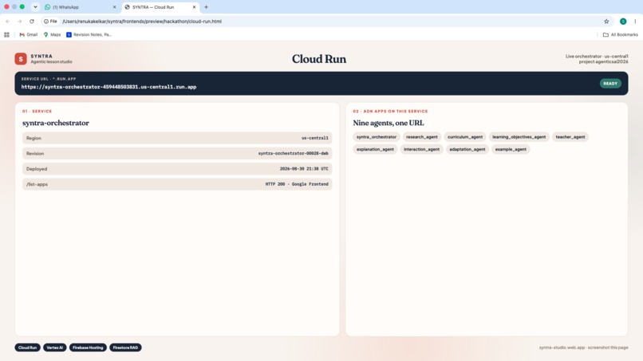Screen dimensions: 643x361
Task: Select the example_agent chip
Action: pyautogui.click(x=511, y=149)
